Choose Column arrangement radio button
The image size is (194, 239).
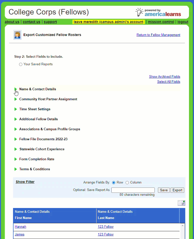[x=127, y=182]
